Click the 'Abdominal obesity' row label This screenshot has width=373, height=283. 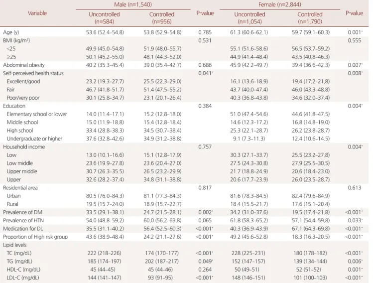click(x=23, y=65)
